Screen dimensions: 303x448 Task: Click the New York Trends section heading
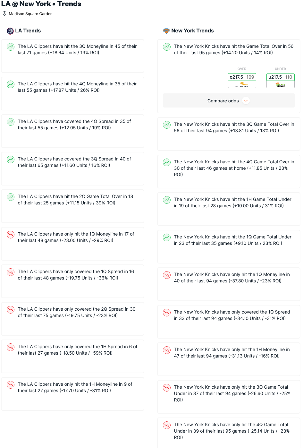tap(192, 31)
